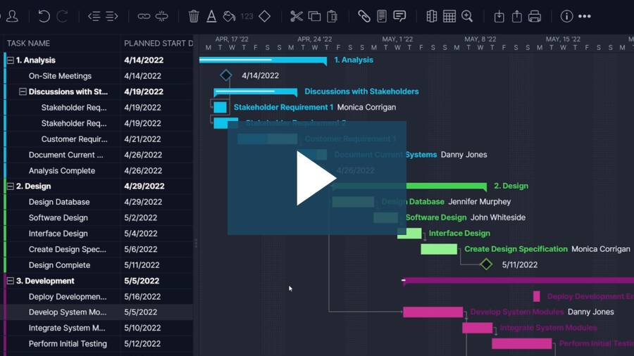Screen dimensions: 634x356
Task: Open the more options ellipsis menu
Action: point(584,17)
